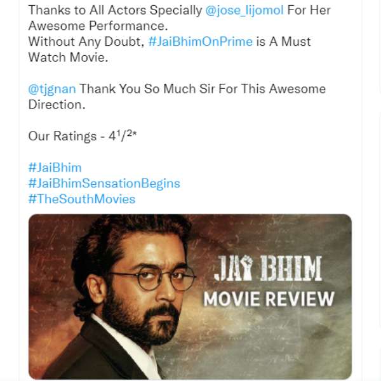Click the MOVIE REVIEW caption on poster
381x381 pixels.
pos(269,299)
